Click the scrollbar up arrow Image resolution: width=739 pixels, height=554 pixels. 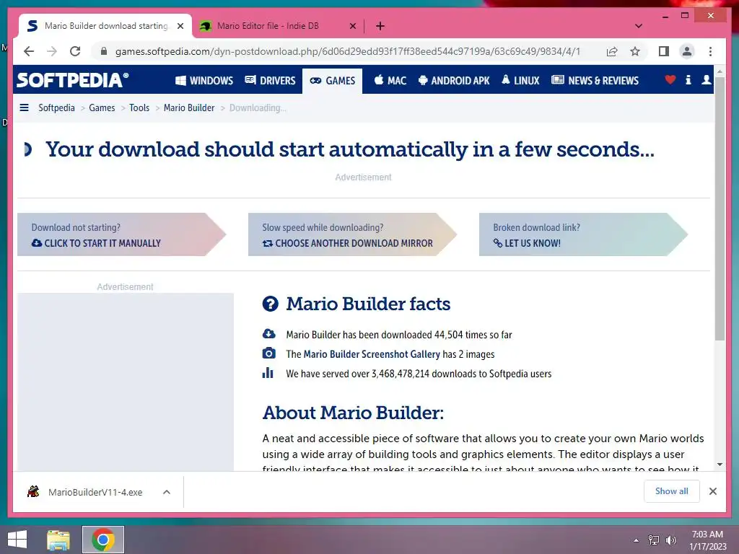click(x=720, y=71)
